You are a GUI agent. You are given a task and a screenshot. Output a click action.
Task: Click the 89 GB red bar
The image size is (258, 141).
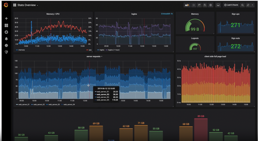[x=201, y=129]
